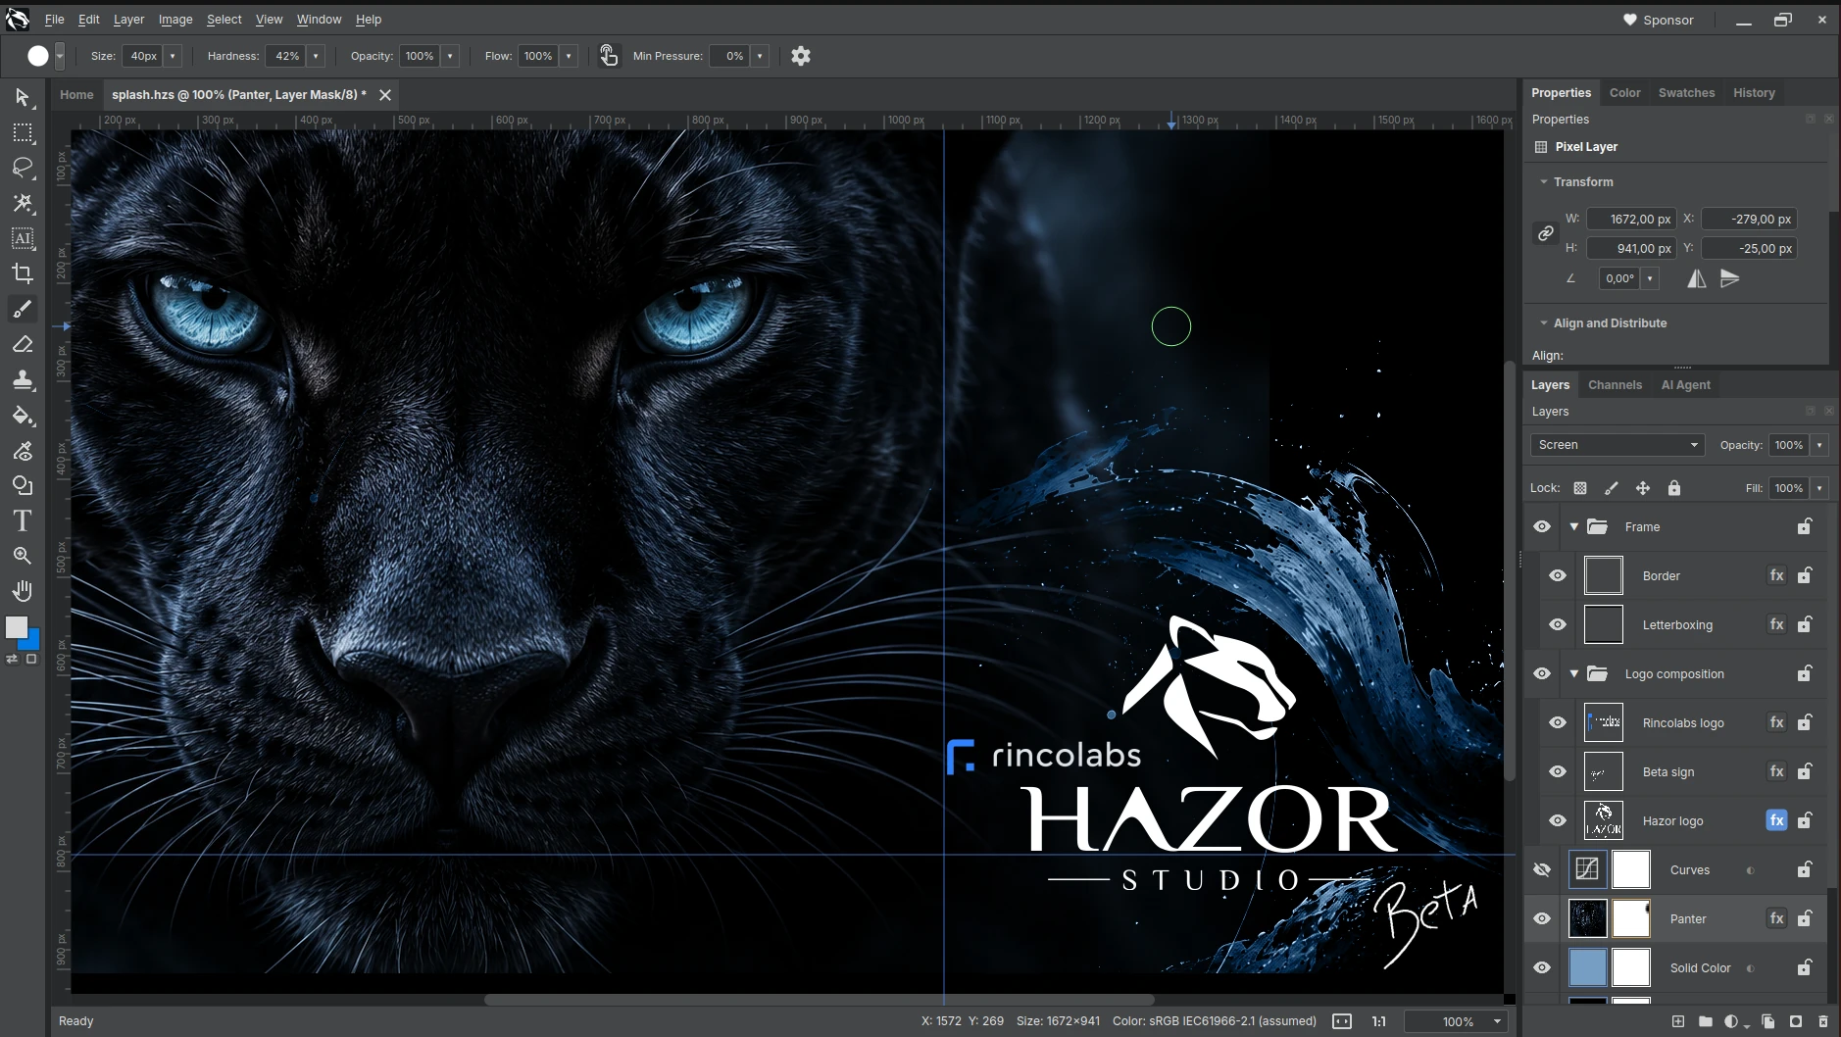1841x1037 pixels.
Task: Switch to the History tab
Action: [x=1754, y=93]
